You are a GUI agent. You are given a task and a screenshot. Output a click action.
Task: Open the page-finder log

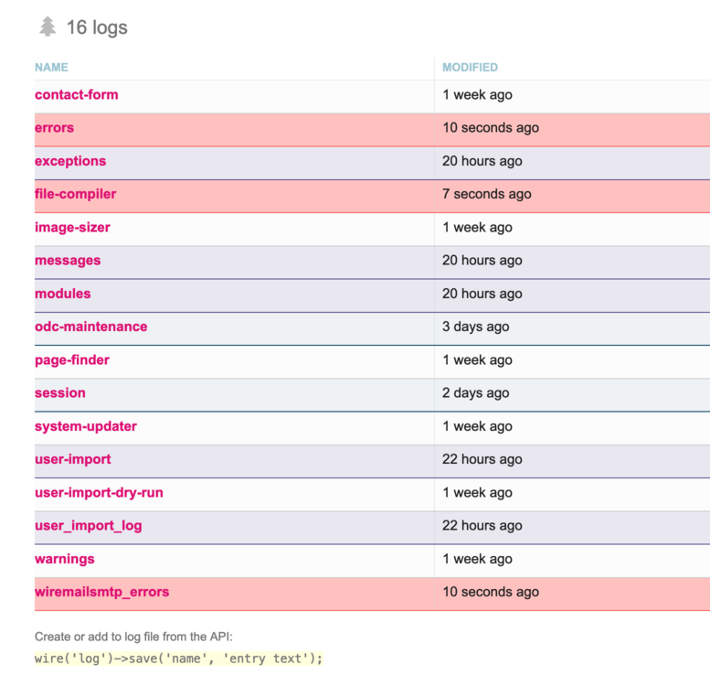pos(72,360)
